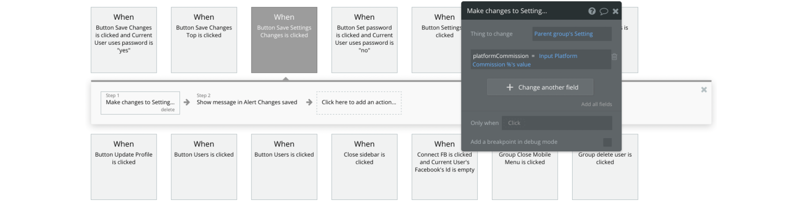Edit the Input Platform Commission value expression
The image size is (803, 207).
(525, 60)
